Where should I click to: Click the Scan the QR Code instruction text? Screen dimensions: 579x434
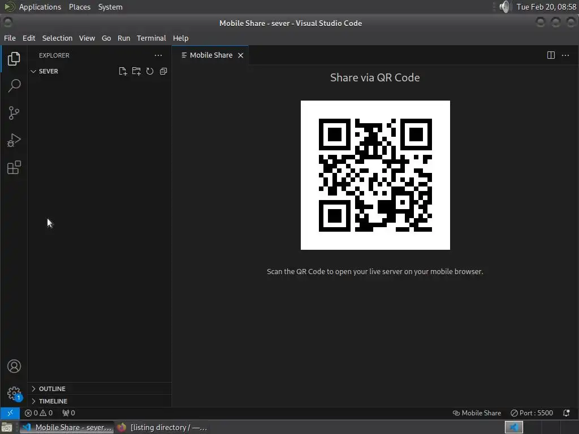pyautogui.click(x=375, y=272)
